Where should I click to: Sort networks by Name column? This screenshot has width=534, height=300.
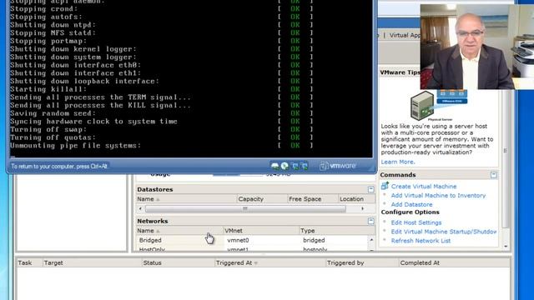click(179, 231)
